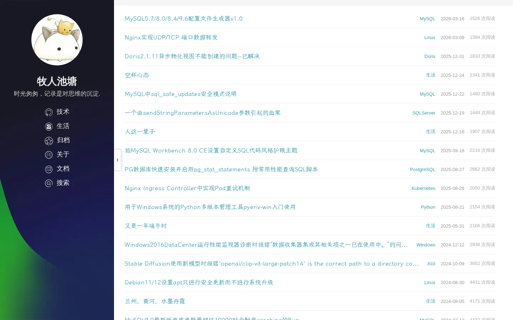The width and height of the screenshot is (513, 320).
Task: Open the Debian11/12设置apt article
Action: [x=199, y=282]
